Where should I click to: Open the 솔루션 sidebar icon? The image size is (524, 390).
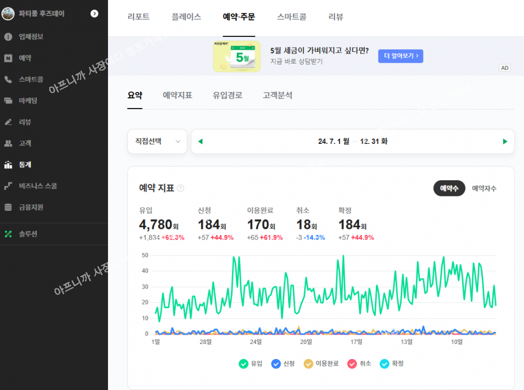8,234
